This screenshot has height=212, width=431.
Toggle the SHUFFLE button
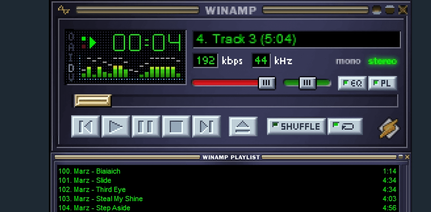296,126
